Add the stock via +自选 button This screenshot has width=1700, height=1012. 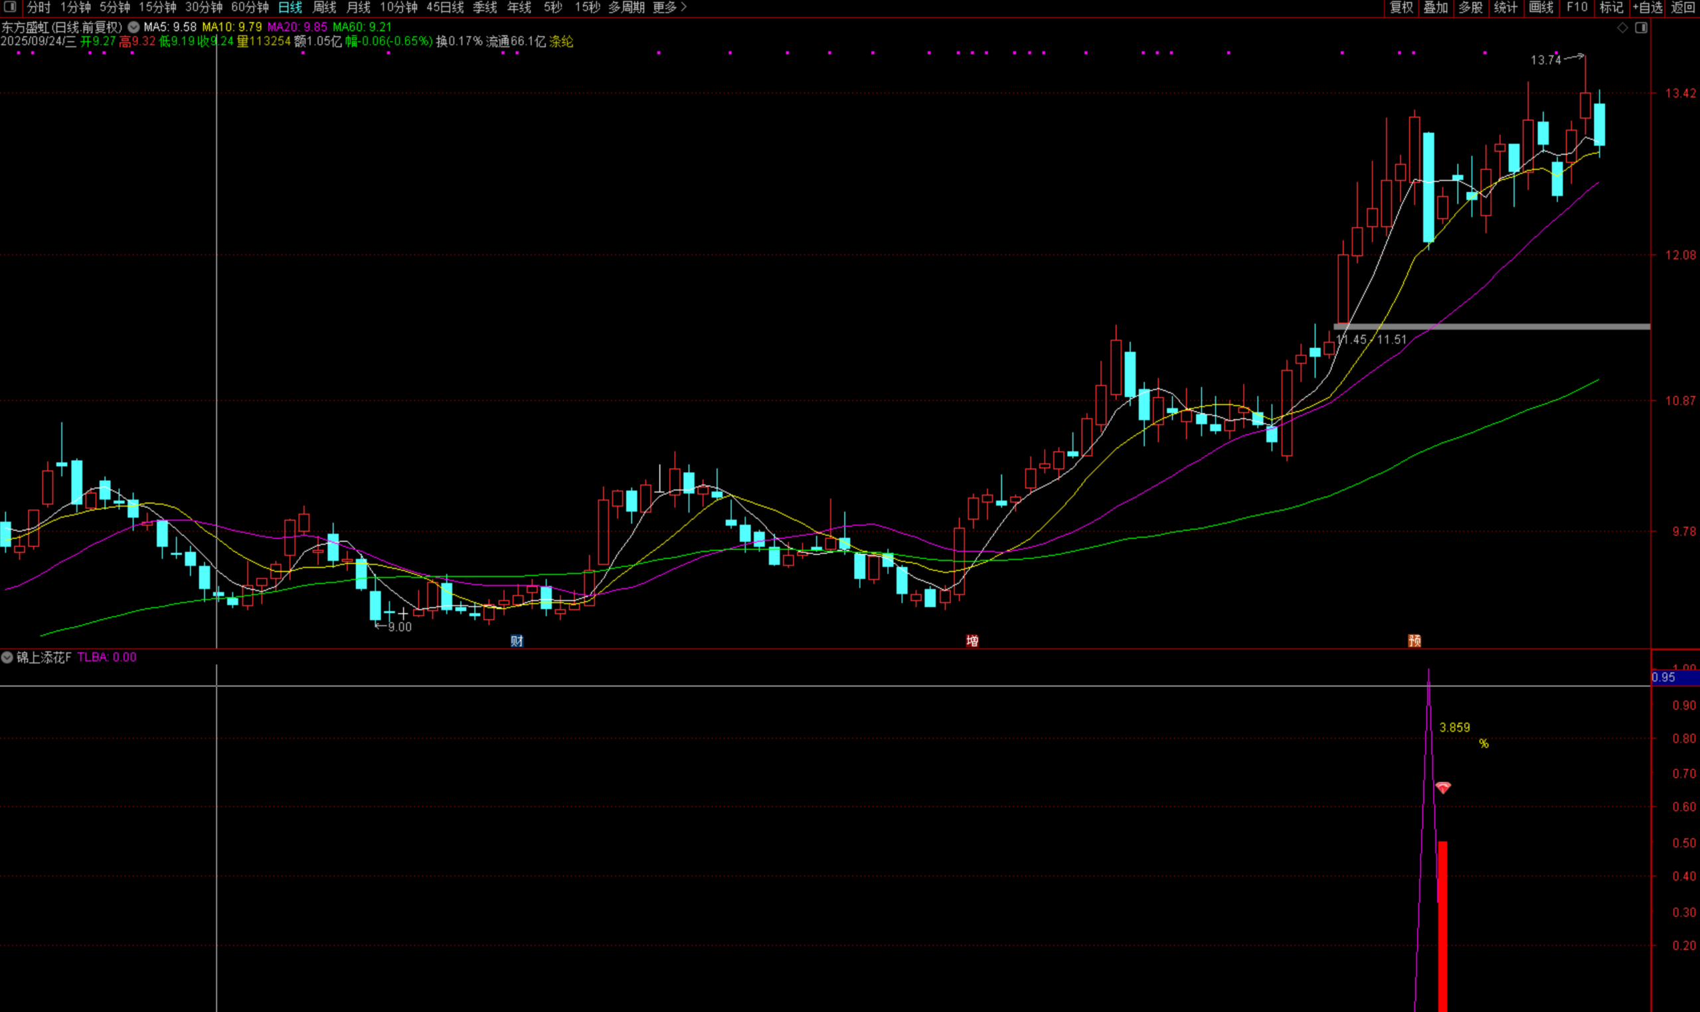point(1647,7)
